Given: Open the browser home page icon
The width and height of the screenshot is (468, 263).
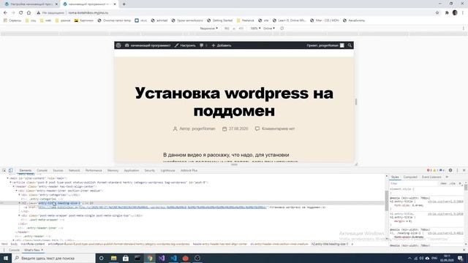Looking at the screenshot, I should tap(29, 13).
